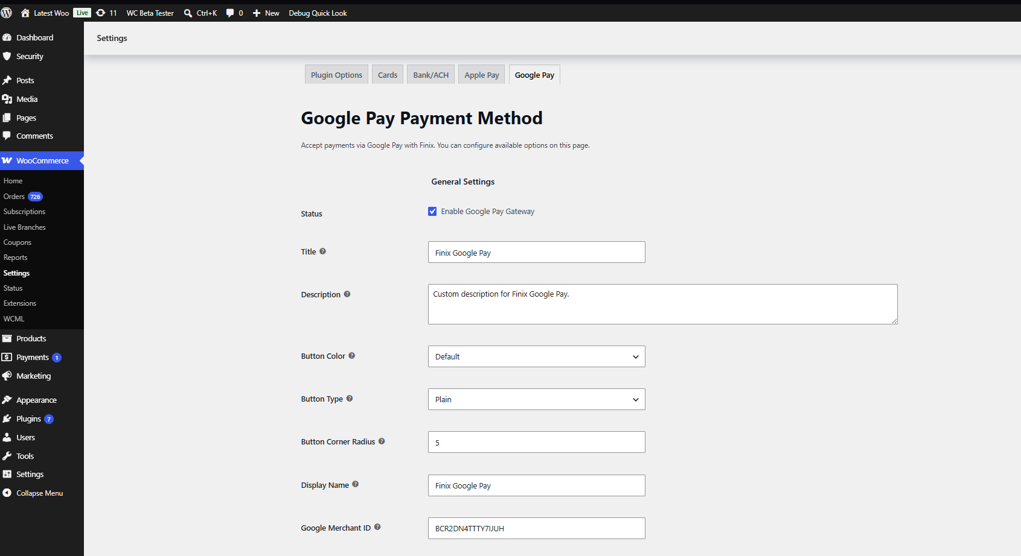Screen dimensions: 1021x556
Task: Open WooCommerce Settings submenu item
Action: [x=16, y=273]
